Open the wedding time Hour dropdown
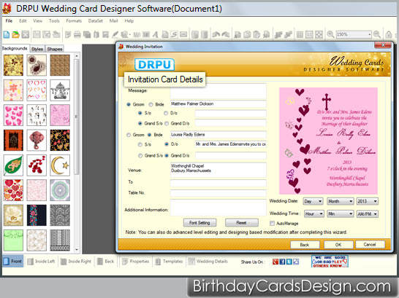Image resolution: width=399 pixels, height=298 pixels. 314,213
